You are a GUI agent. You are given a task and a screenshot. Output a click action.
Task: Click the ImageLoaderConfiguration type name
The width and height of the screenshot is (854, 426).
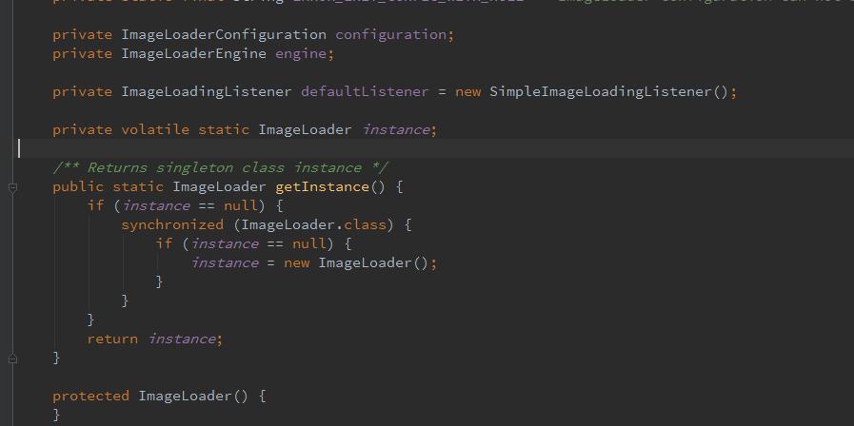(x=224, y=35)
